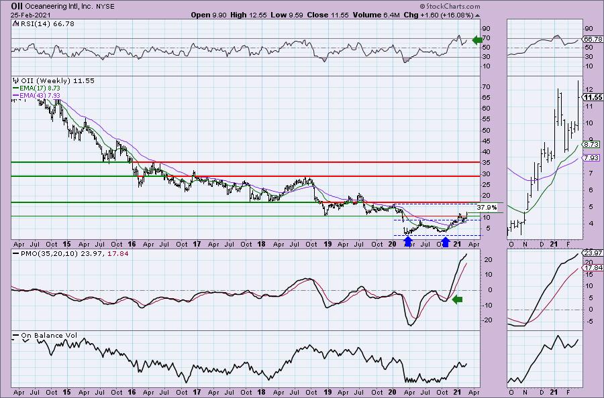Click the Volume 6.4M value
The height and width of the screenshot is (398, 604).
tap(376, 15)
